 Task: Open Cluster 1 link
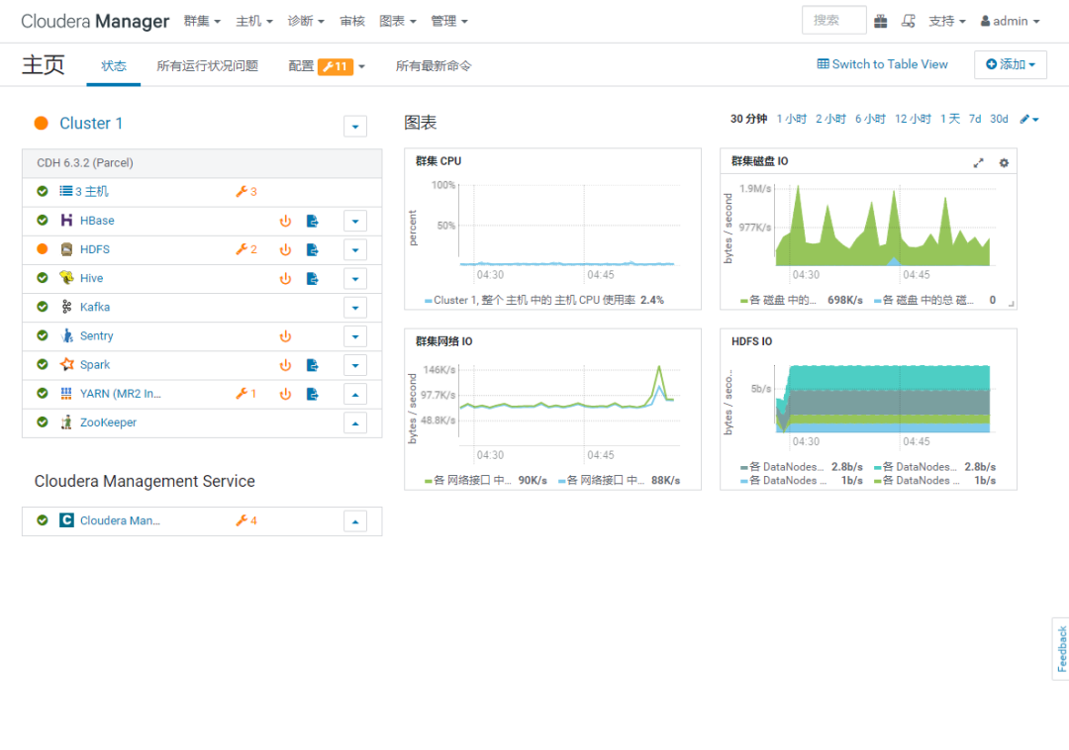click(x=91, y=124)
